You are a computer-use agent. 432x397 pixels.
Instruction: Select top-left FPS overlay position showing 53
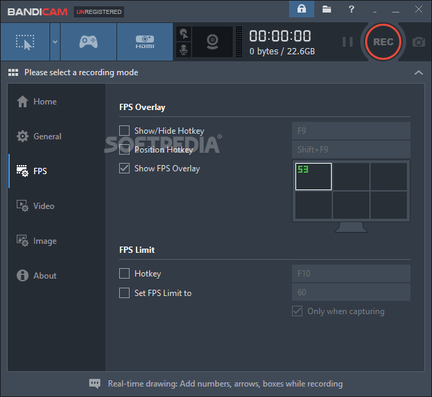pyautogui.click(x=314, y=176)
